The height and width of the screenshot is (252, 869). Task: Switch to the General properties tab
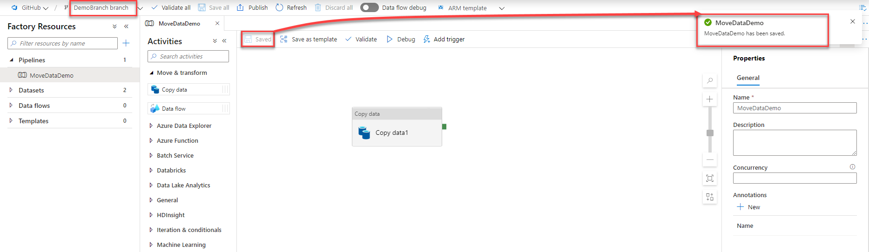click(x=748, y=78)
